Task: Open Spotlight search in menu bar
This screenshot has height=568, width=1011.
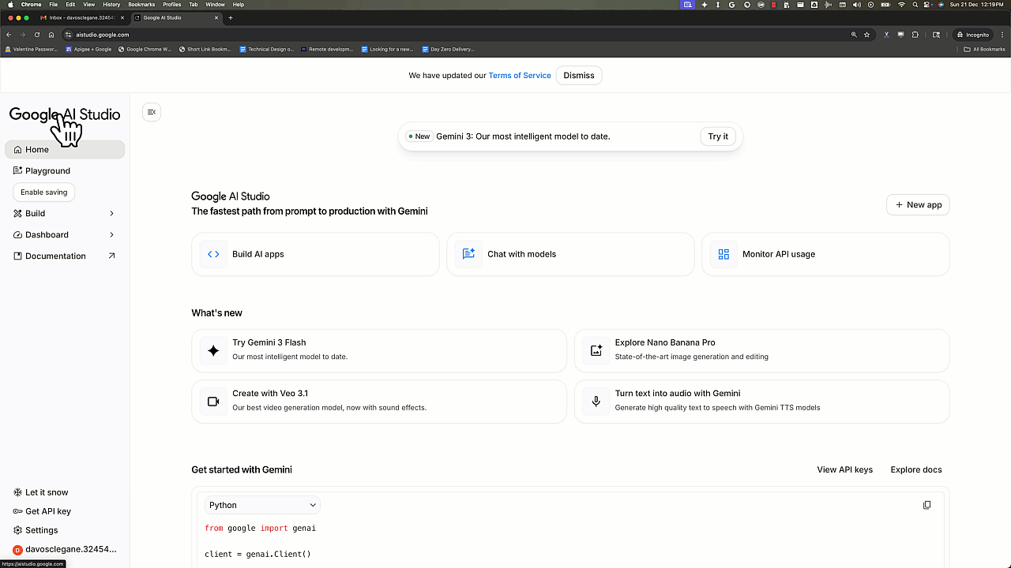Action: click(x=915, y=5)
